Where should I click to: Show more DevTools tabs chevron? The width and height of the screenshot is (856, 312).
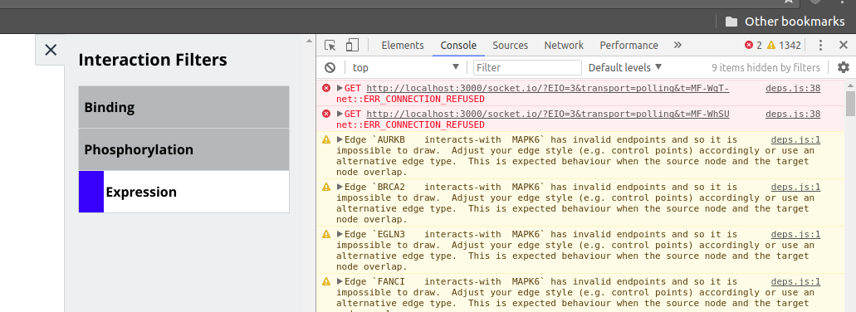[677, 46]
